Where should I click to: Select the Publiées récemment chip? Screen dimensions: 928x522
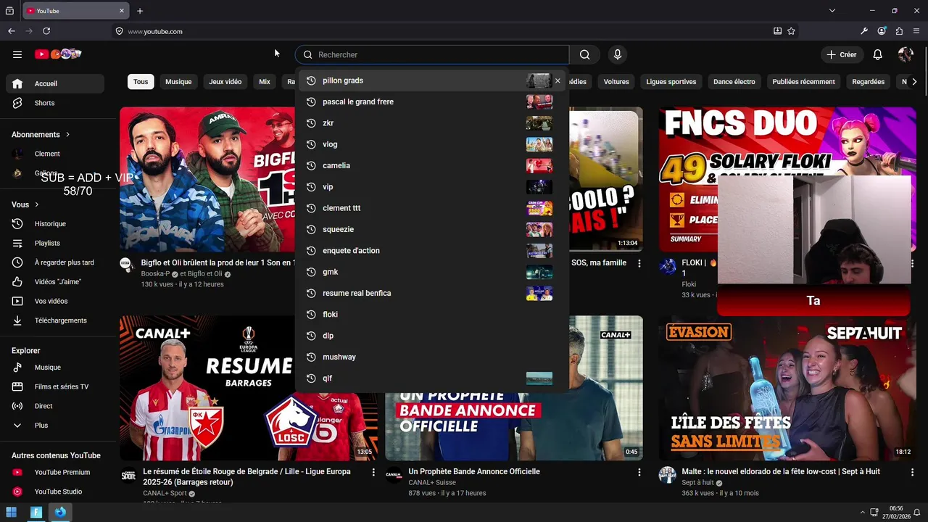pyautogui.click(x=803, y=82)
